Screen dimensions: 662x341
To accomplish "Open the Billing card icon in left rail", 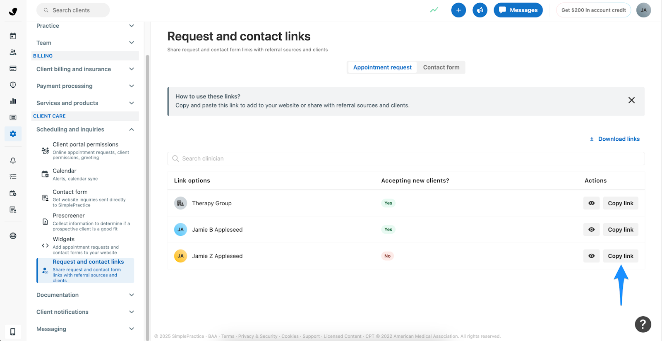I will [13, 68].
